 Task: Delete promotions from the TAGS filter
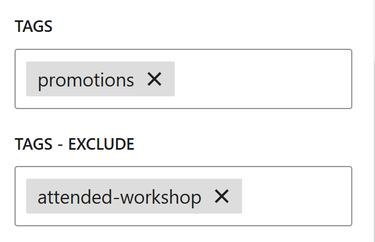coord(154,79)
